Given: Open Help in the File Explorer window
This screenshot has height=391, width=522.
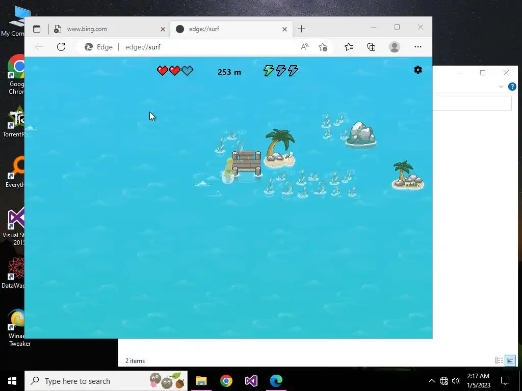Looking at the screenshot, I should (512, 87).
